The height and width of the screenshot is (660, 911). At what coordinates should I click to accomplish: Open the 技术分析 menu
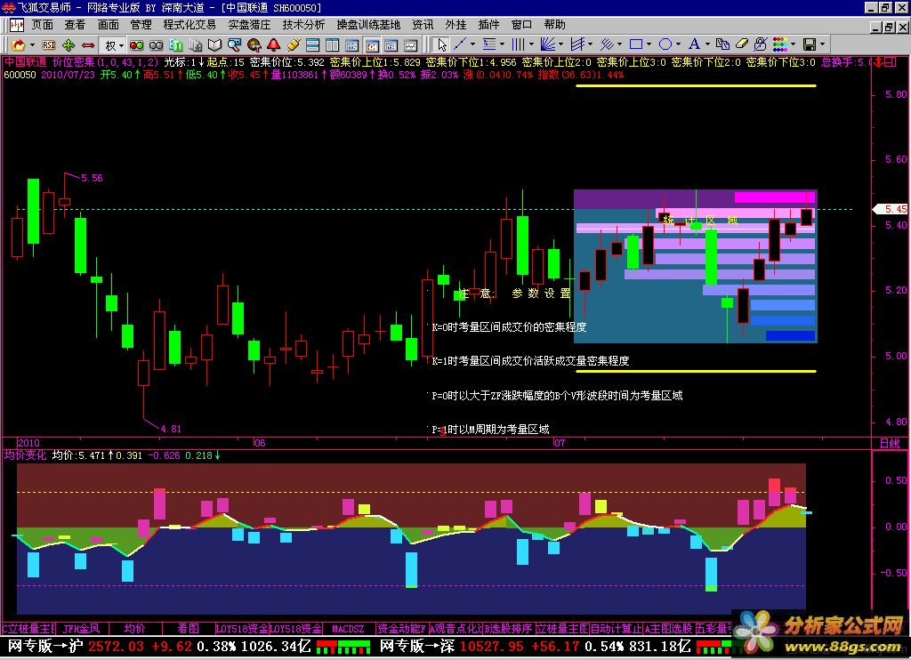tap(304, 25)
